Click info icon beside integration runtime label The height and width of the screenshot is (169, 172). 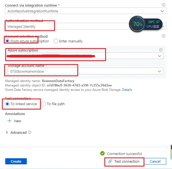pyautogui.click(x=164, y=5)
